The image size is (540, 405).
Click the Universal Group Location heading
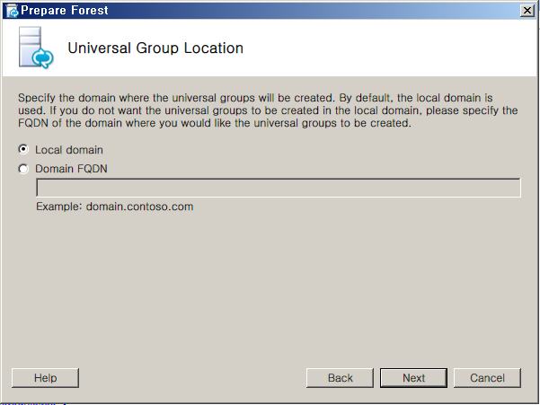click(x=155, y=48)
